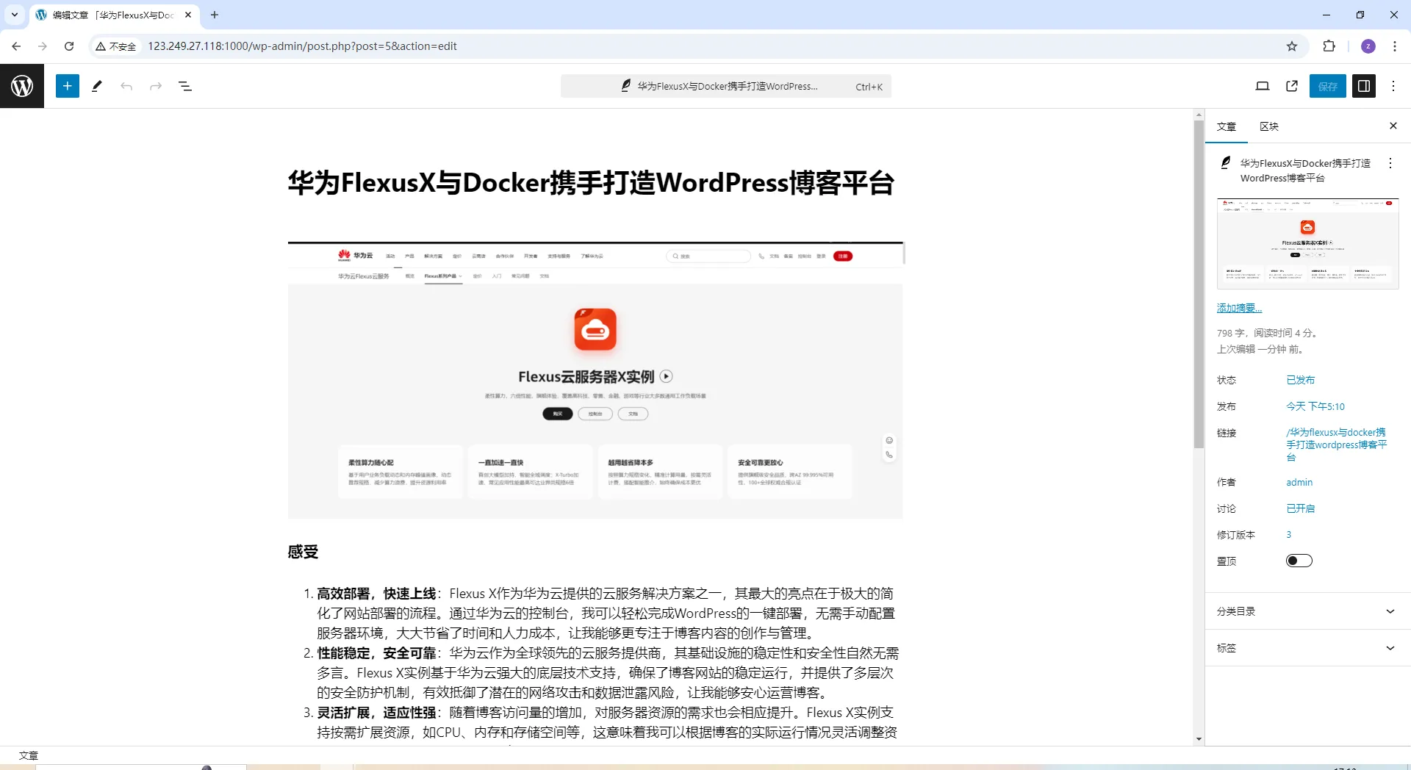Toggle the 置顶 sticky post switch
The width and height of the screenshot is (1411, 770).
pos(1299,561)
